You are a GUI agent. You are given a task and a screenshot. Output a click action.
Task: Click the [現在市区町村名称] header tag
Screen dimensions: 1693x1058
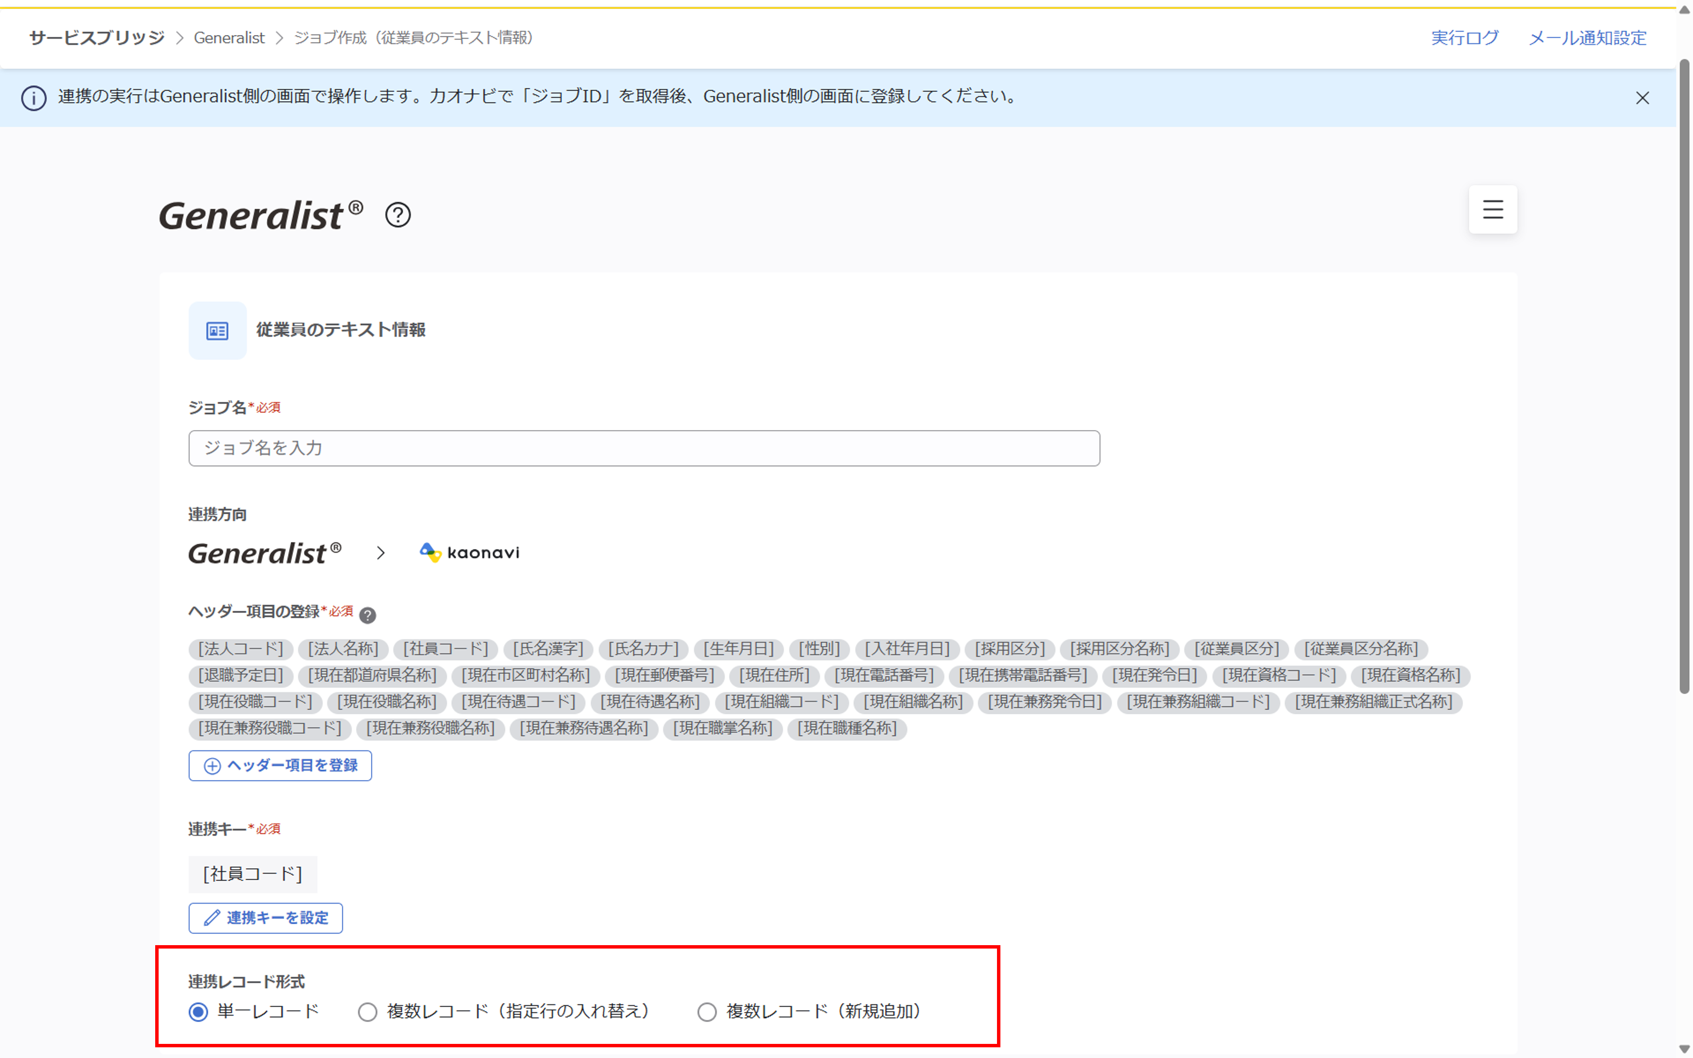pyautogui.click(x=525, y=675)
